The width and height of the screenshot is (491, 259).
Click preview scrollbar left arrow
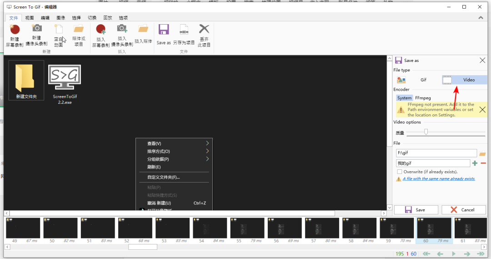coord(7,213)
